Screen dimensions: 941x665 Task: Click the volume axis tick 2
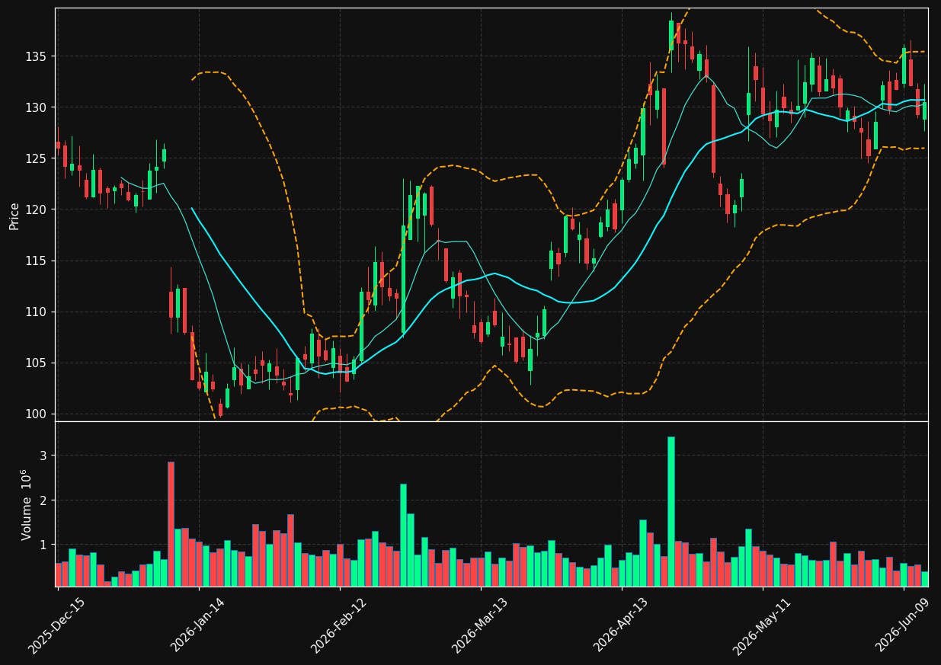[43, 500]
